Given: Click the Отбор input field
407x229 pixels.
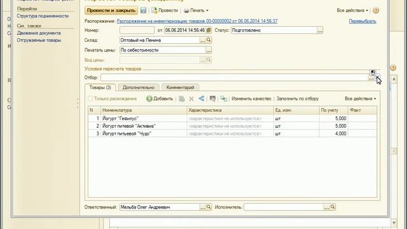Looking at the screenshot, I should coord(235,78).
